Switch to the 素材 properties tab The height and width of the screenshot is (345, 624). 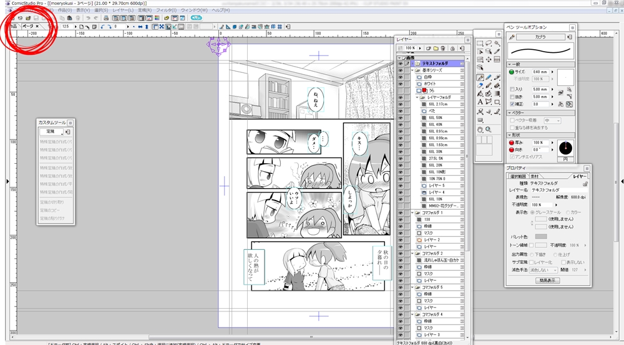(x=535, y=176)
